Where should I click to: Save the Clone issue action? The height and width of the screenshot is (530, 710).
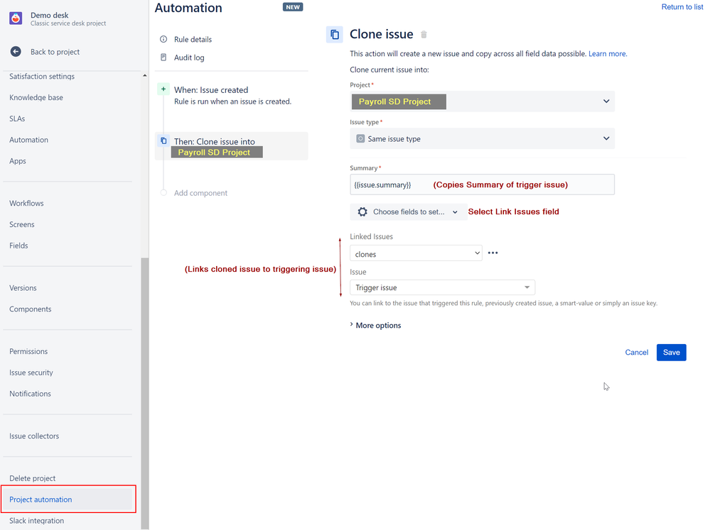671,353
